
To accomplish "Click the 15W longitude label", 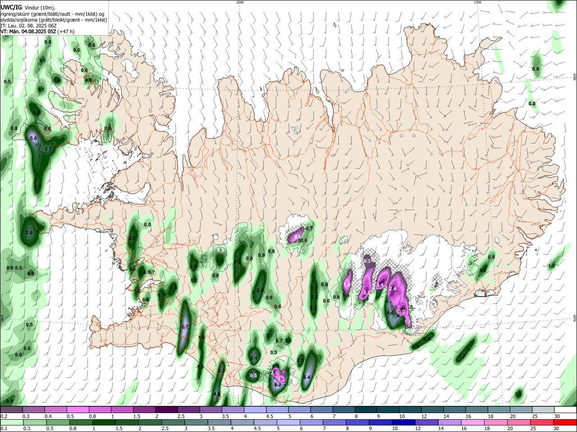I will [x=477, y=2].
